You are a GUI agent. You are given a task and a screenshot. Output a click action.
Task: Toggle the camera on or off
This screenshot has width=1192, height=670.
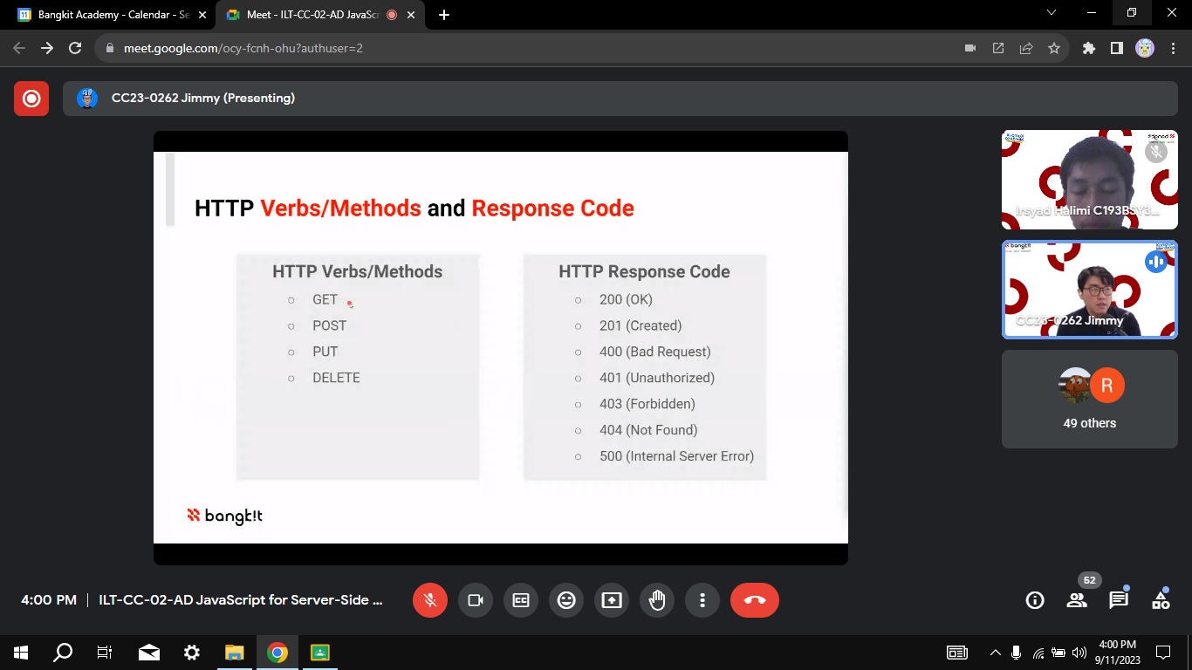click(476, 600)
